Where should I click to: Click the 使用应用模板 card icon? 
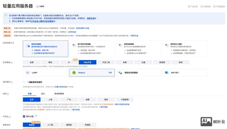coord(28,46)
